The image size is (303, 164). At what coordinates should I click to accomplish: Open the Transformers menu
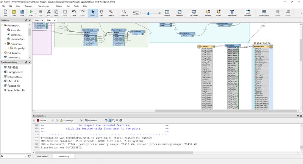click(44, 6)
